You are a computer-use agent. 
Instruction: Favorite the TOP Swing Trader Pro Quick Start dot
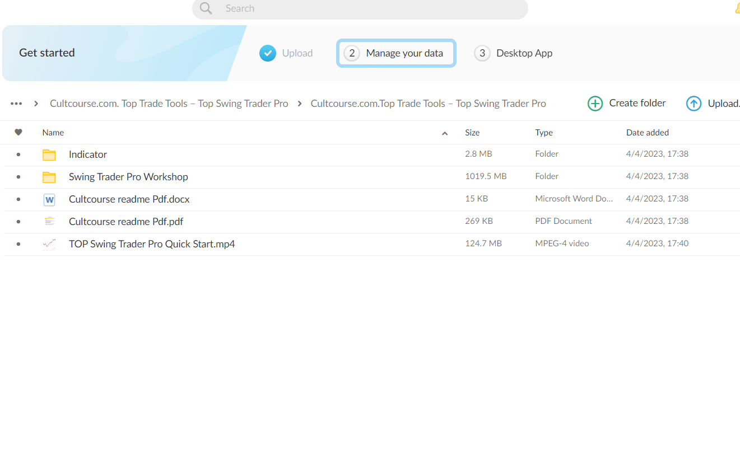pyautogui.click(x=18, y=244)
